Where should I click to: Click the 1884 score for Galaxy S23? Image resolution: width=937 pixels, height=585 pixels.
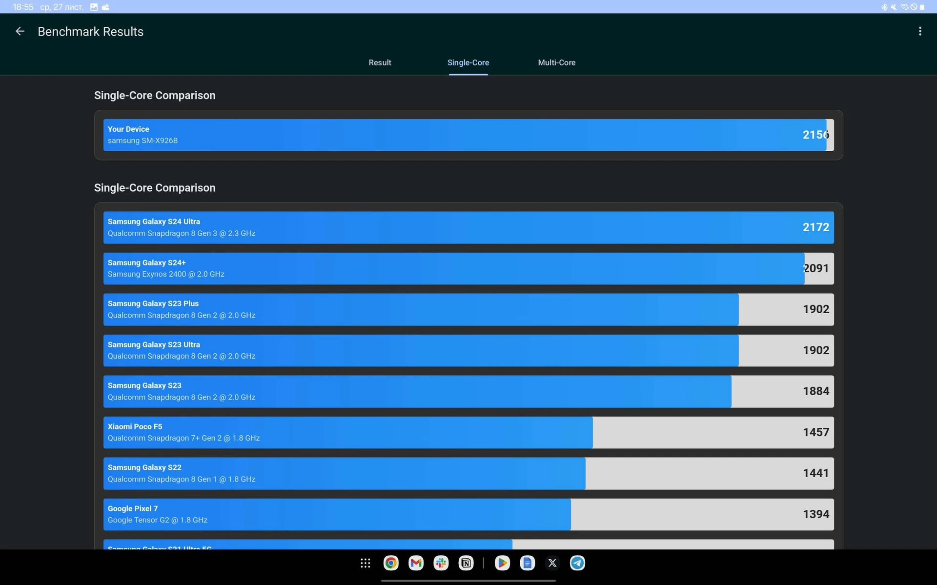click(x=816, y=391)
